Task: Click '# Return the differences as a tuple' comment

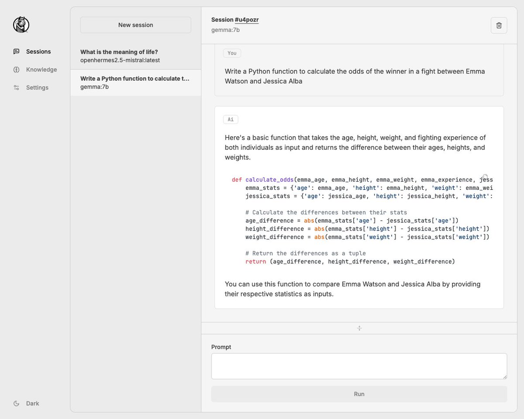Action: pyautogui.click(x=306, y=253)
